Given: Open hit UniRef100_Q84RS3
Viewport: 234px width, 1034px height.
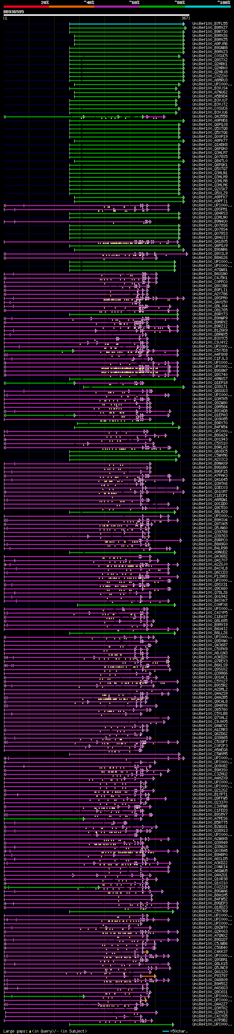Looking at the screenshot, I should (210, 213).
